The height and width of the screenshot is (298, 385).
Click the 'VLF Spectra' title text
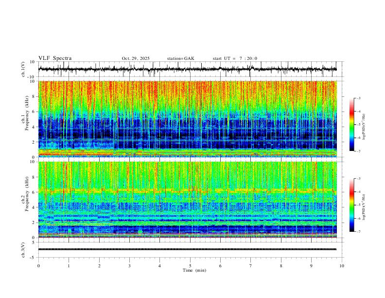click(x=55, y=58)
